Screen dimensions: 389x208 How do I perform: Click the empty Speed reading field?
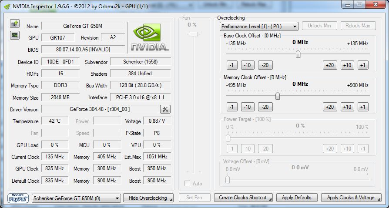click(x=107, y=133)
